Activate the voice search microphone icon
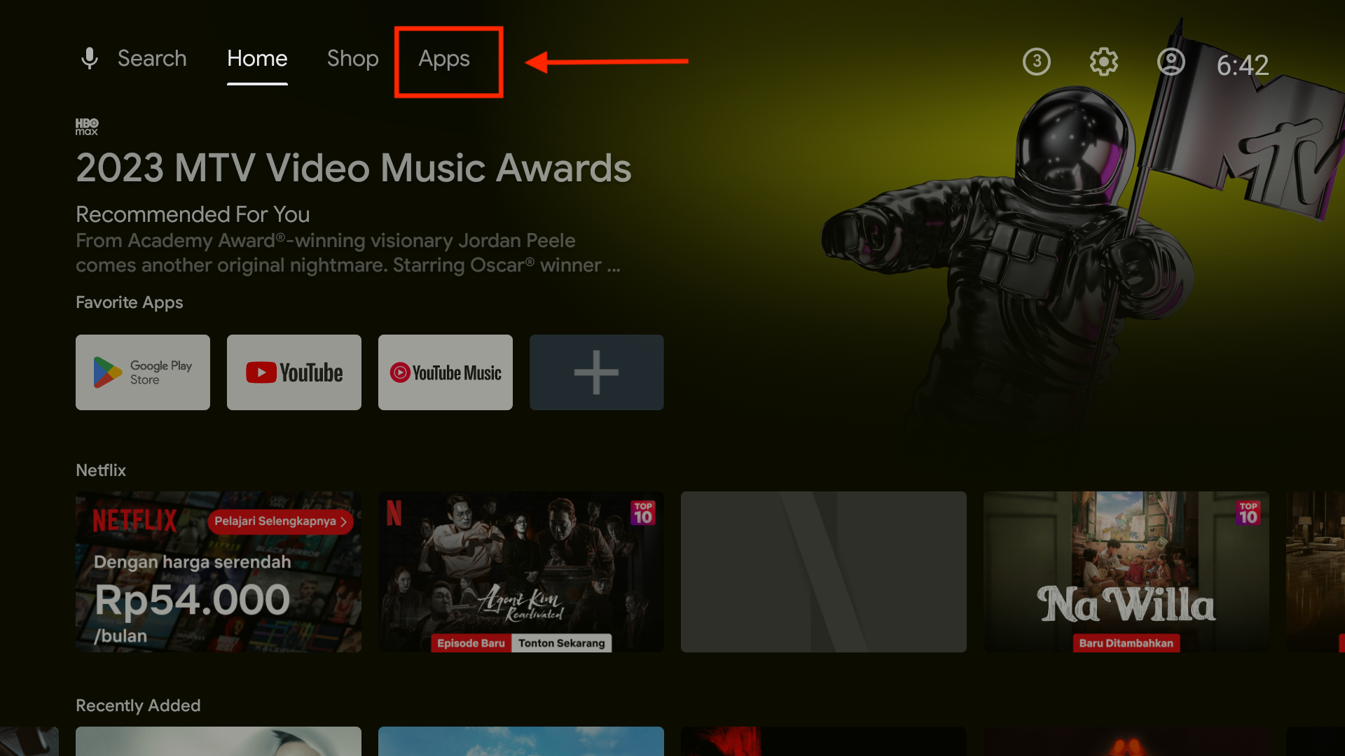Viewport: 1345px width, 756px height. click(90, 58)
